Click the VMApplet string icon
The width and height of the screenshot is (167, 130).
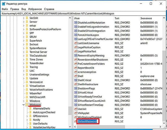(76, 113)
